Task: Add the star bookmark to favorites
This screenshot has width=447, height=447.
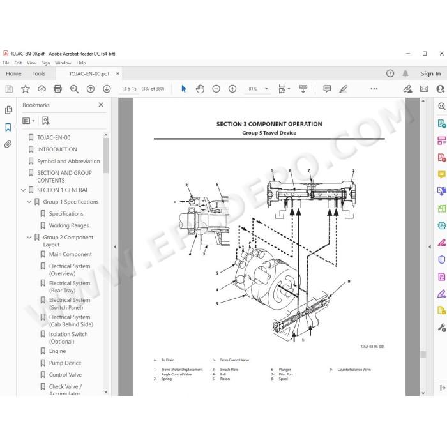Action: pyautogui.click(x=26, y=89)
